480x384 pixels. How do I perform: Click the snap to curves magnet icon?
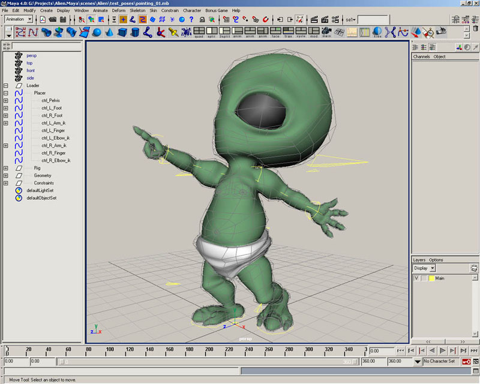pyautogui.click(x=236, y=19)
